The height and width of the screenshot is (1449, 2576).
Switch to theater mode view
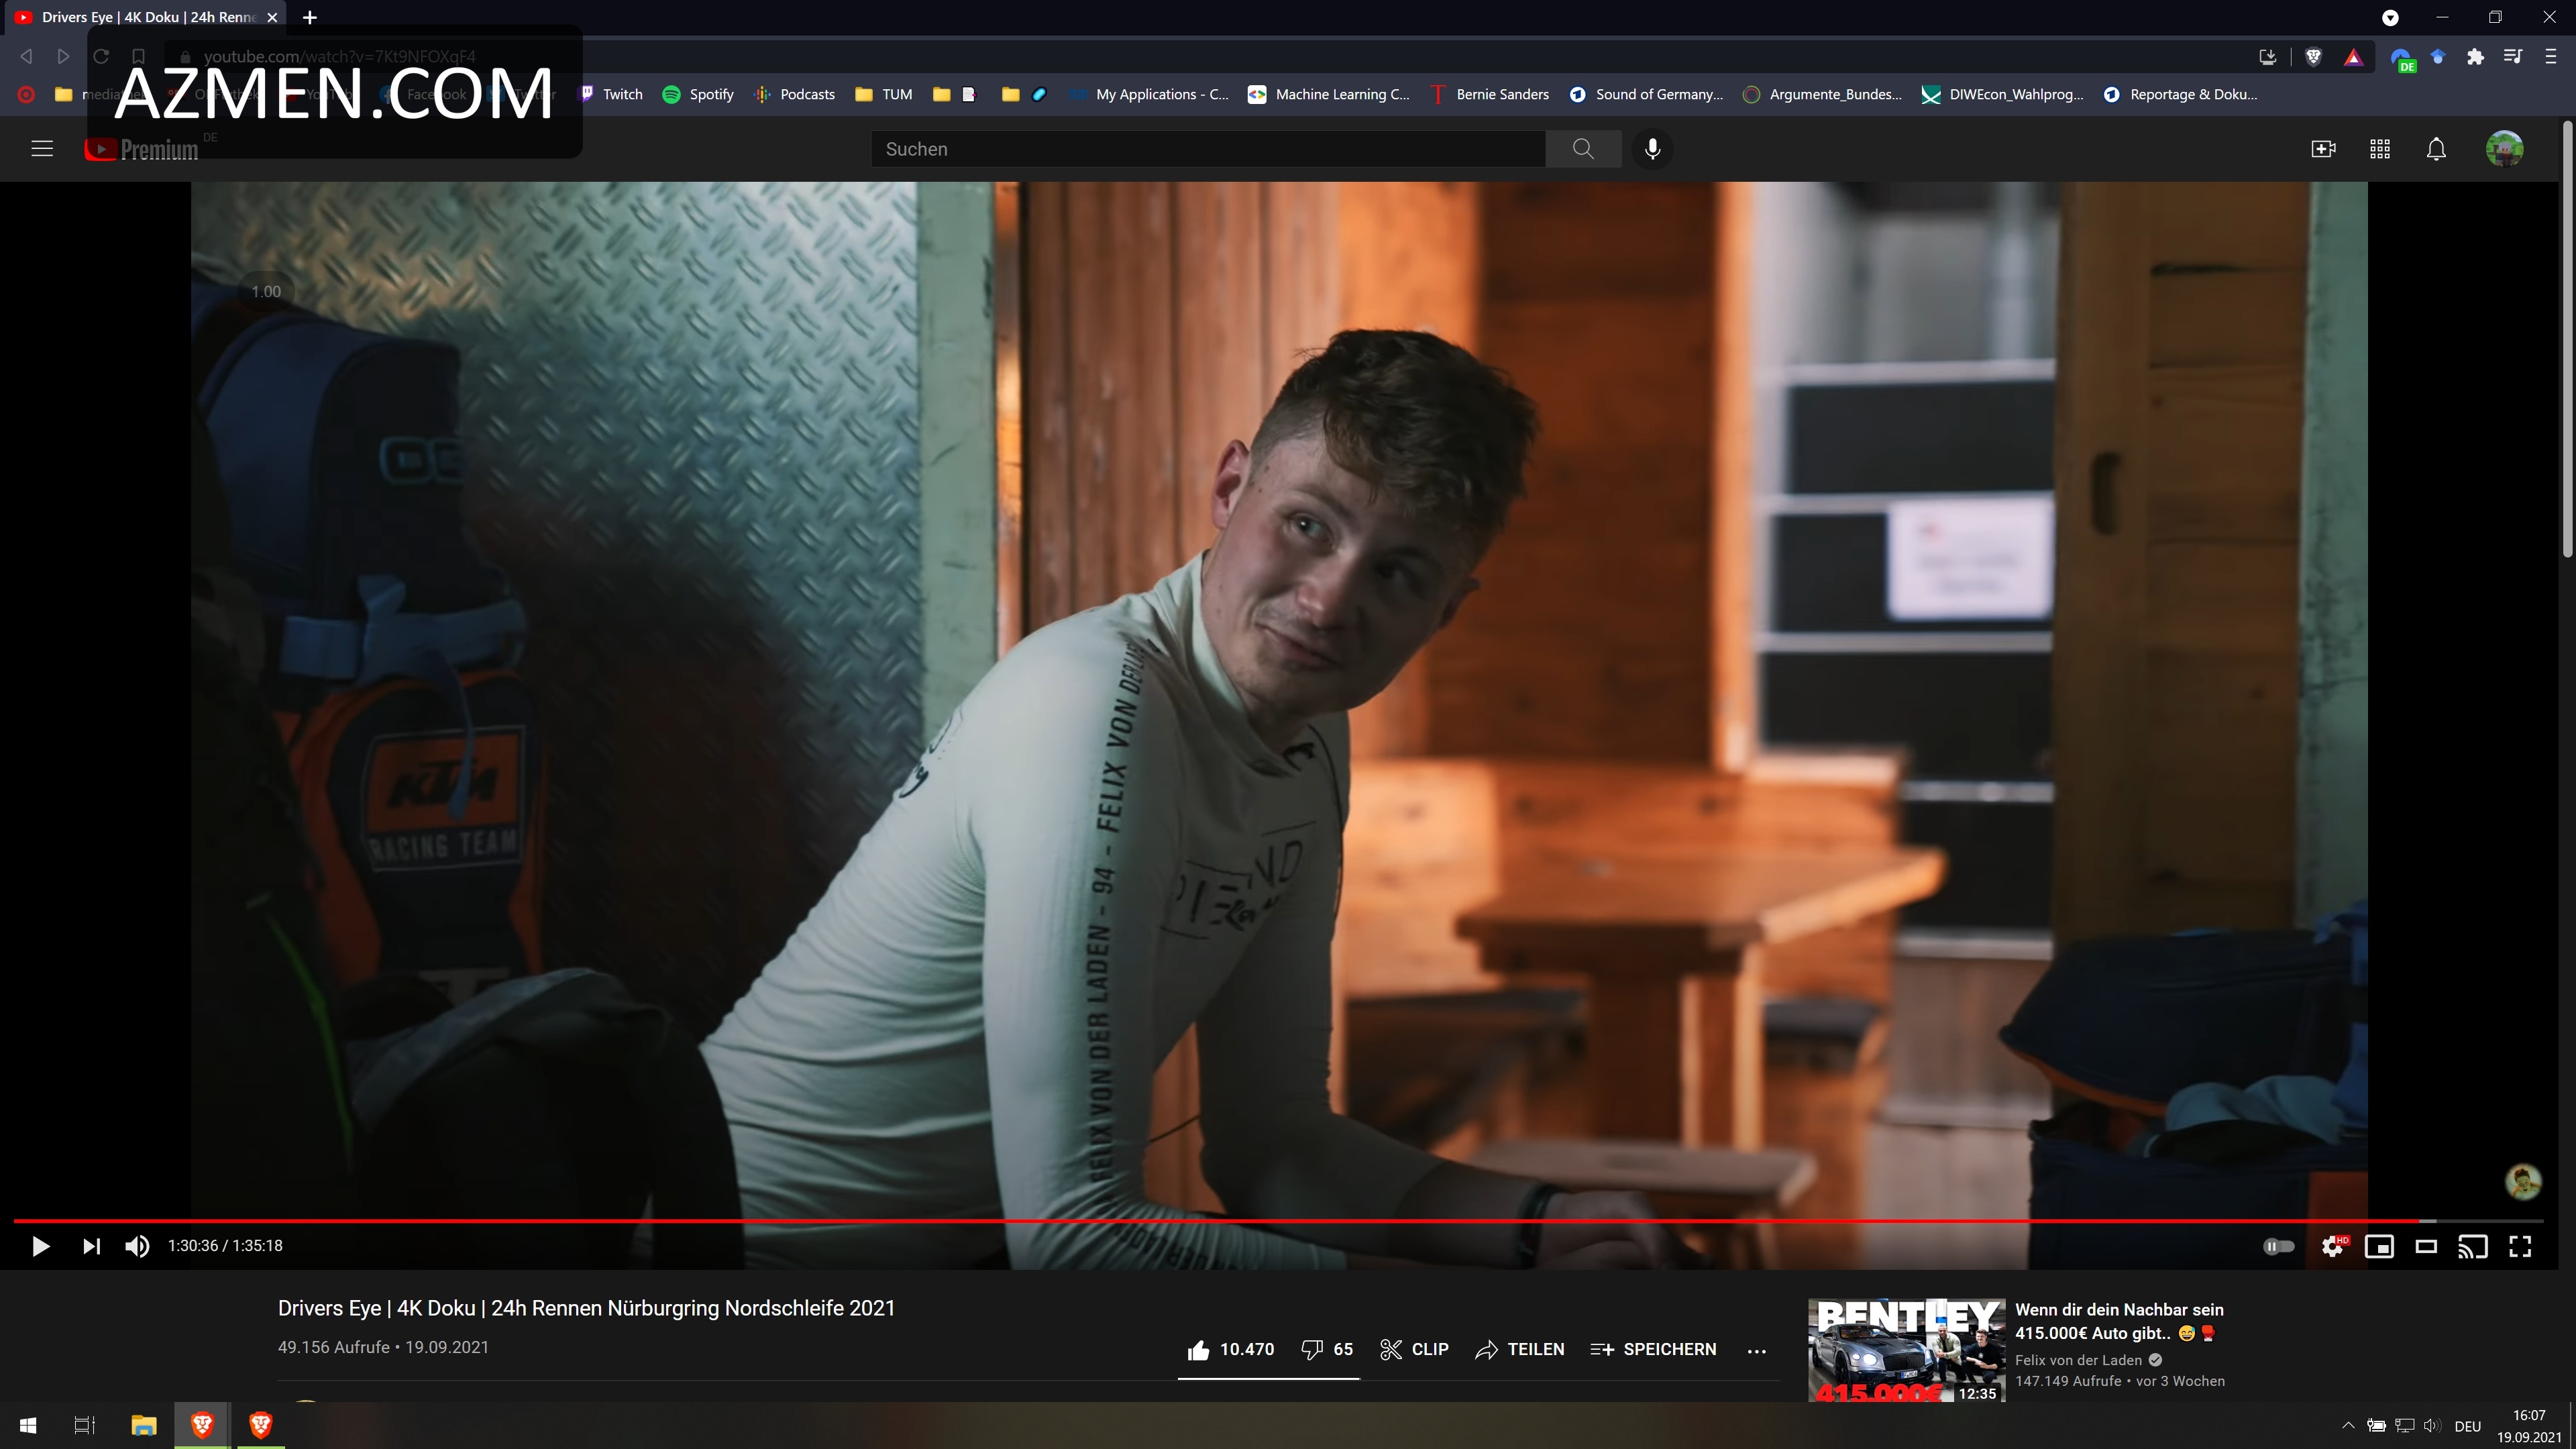[x=2426, y=1246]
